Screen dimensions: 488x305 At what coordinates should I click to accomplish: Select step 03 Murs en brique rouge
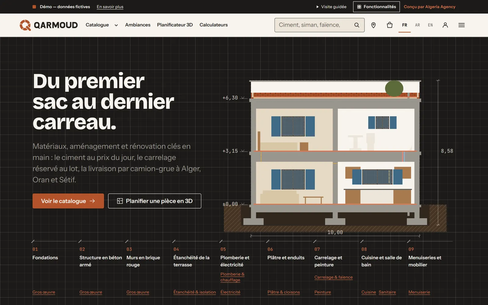[x=143, y=257]
